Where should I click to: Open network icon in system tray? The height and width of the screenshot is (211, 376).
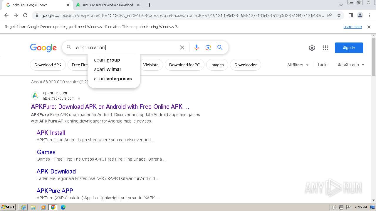341,207
